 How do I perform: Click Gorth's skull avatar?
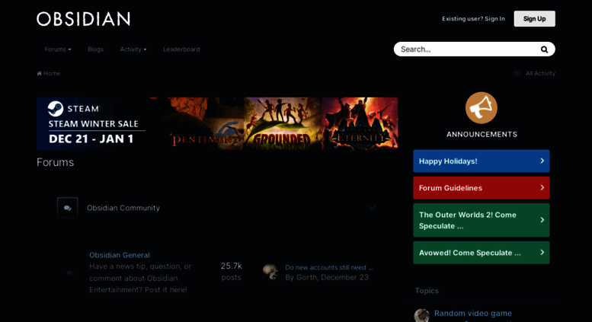point(270,272)
